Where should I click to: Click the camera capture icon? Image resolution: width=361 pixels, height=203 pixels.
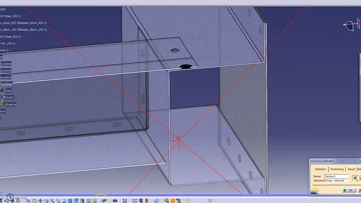point(115,201)
